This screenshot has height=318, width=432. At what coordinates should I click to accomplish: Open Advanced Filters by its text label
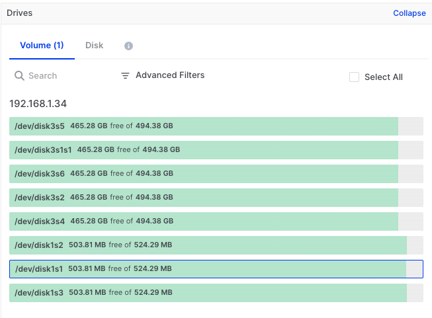pos(170,75)
